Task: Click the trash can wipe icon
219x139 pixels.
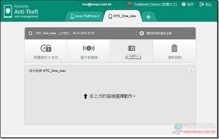Action: 174,48
